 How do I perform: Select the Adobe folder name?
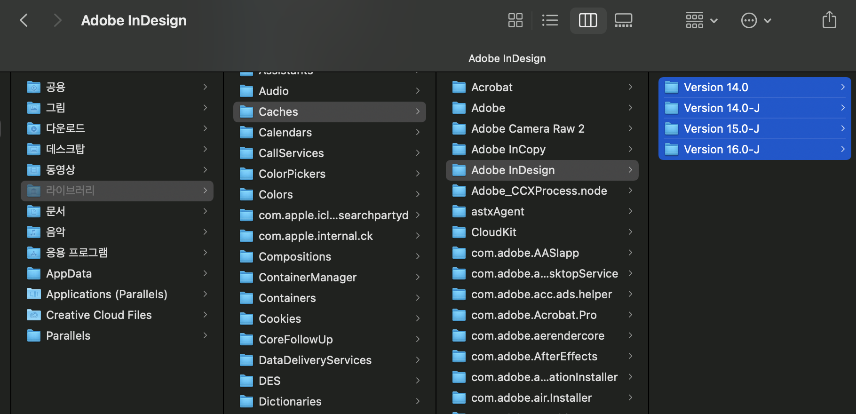pyautogui.click(x=488, y=108)
